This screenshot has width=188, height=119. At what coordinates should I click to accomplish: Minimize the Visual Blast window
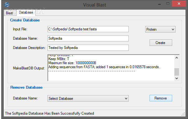click(x=159, y=4)
